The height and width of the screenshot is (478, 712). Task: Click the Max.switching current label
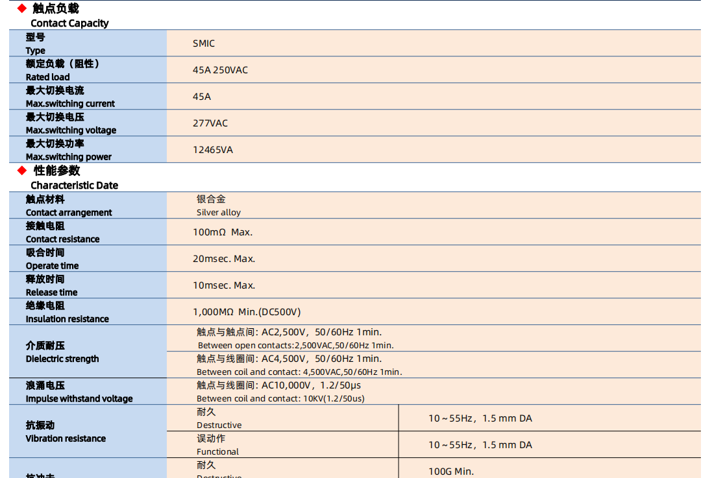[x=70, y=104]
